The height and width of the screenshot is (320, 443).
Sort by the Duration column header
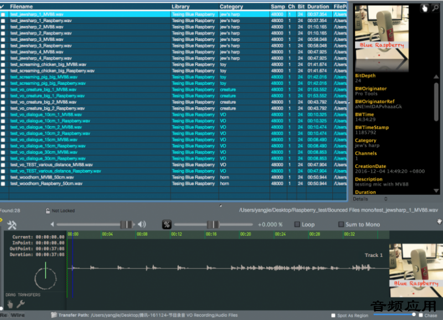(318, 7)
